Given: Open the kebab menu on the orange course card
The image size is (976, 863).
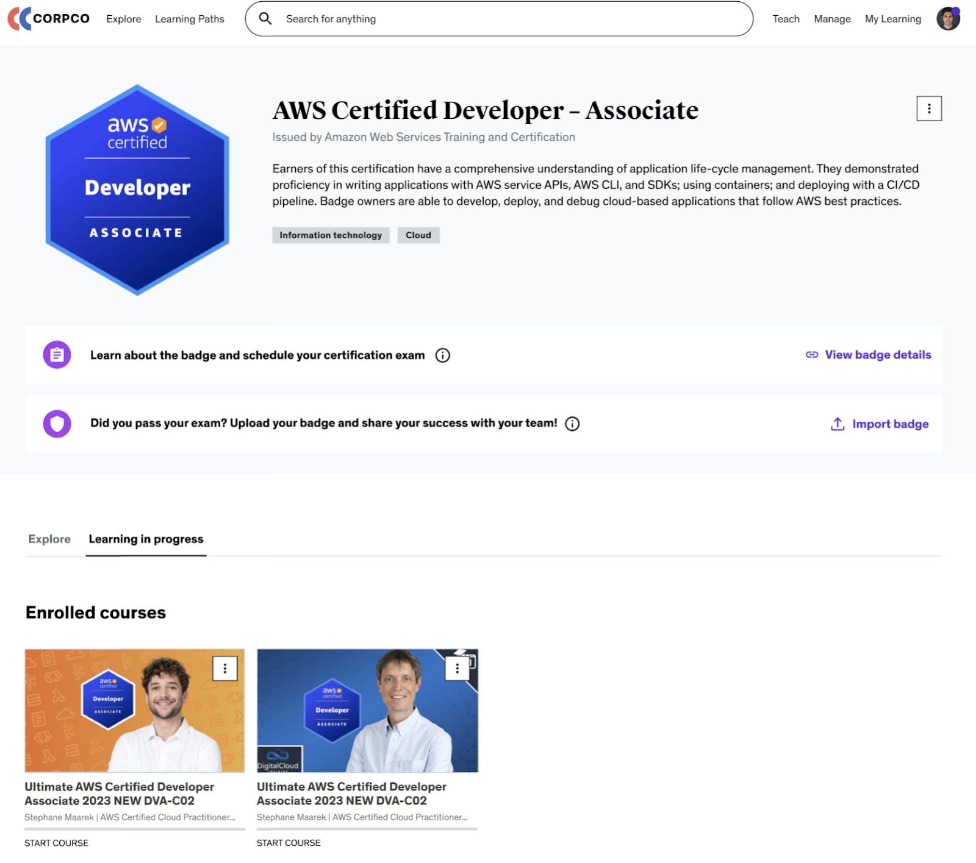Looking at the screenshot, I should pyautogui.click(x=224, y=669).
